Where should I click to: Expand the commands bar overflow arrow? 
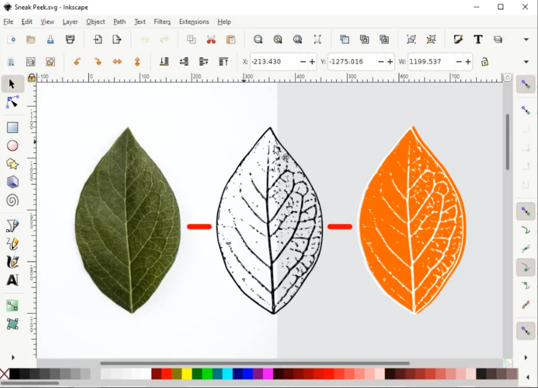tap(526, 39)
